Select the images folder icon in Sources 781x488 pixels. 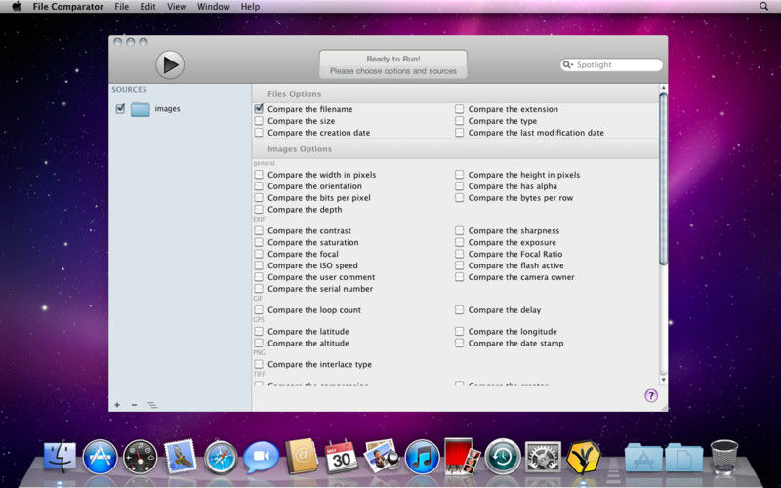[140, 109]
